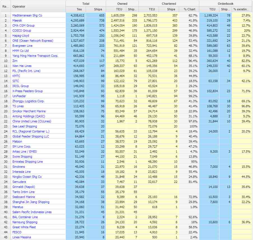253x240 pixels.
Task: Click ONE (Ocean Network Express) link
Action: tap(33, 41)
